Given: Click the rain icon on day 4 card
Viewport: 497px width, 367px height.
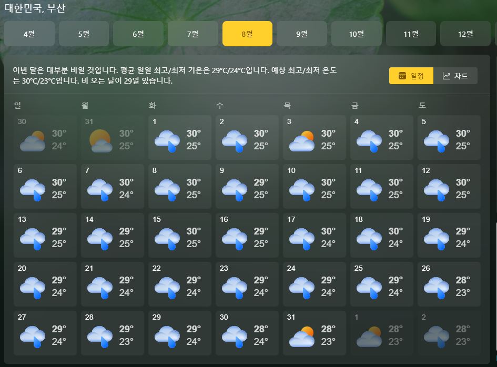Looking at the screenshot, I should (369, 141).
